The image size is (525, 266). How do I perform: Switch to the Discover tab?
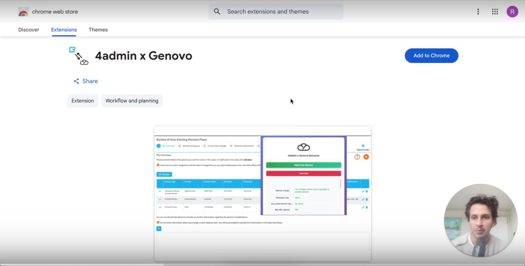[x=29, y=30]
